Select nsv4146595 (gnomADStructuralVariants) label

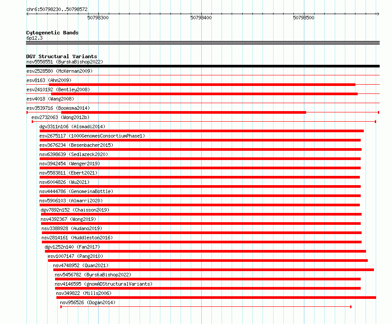tap(104, 284)
